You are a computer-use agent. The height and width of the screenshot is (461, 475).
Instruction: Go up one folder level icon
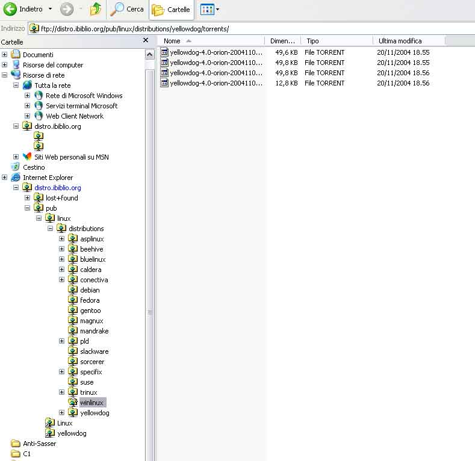tap(96, 9)
